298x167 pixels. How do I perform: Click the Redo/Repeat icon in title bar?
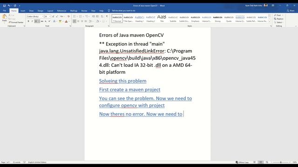click(15, 6)
